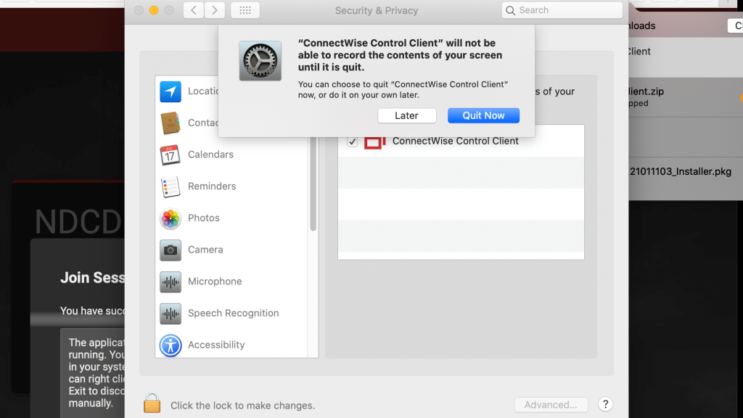The width and height of the screenshot is (743, 418).
Task: Click the Search field in toolbar
Action: [x=562, y=10]
